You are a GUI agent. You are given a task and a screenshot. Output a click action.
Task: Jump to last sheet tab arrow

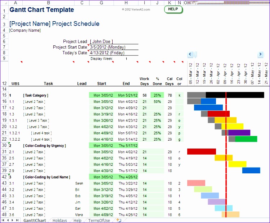(x=17, y=220)
